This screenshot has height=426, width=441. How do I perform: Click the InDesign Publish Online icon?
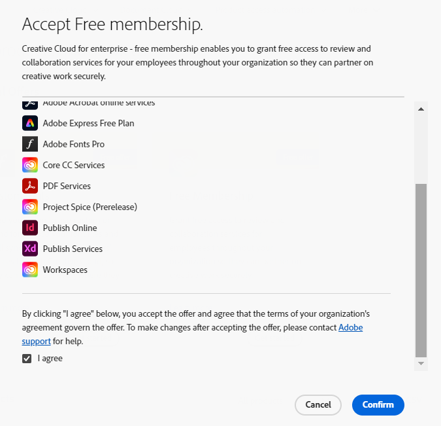(x=30, y=228)
